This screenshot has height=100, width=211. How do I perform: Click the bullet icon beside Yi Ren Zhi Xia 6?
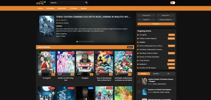point(138,61)
